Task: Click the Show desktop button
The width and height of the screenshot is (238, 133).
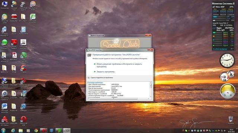Action: (x=237, y=130)
